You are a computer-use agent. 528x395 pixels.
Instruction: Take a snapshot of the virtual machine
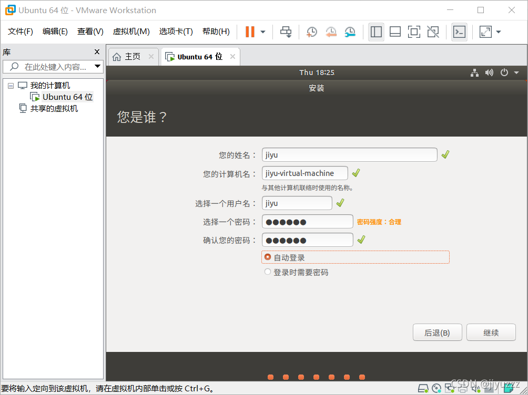tap(311, 32)
